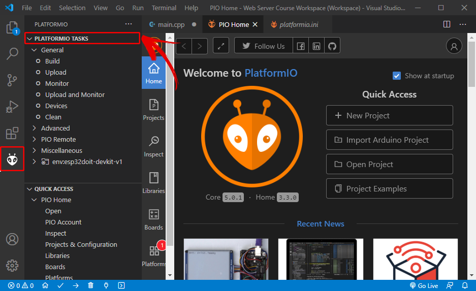Open Accounts icon in activity bar
This screenshot has height=291, width=476.
pos(12,239)
